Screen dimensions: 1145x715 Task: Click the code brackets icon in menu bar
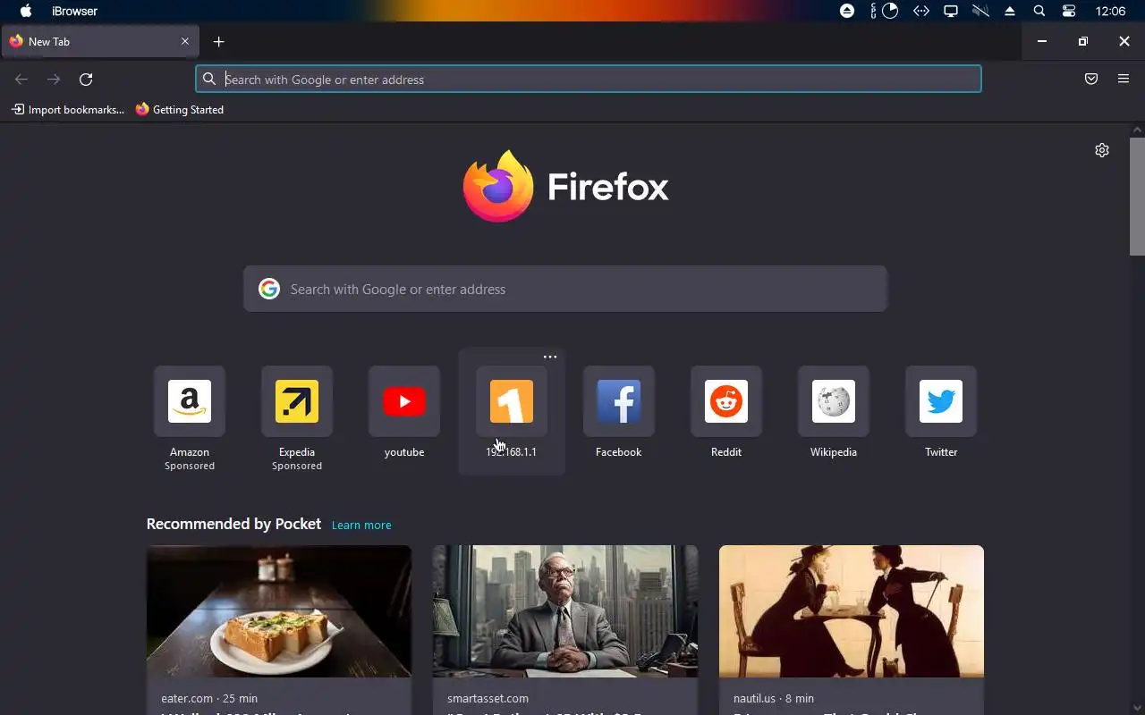921,11
